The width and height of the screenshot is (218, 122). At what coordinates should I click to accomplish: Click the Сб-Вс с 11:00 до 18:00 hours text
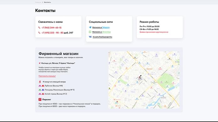pos(149,29)
